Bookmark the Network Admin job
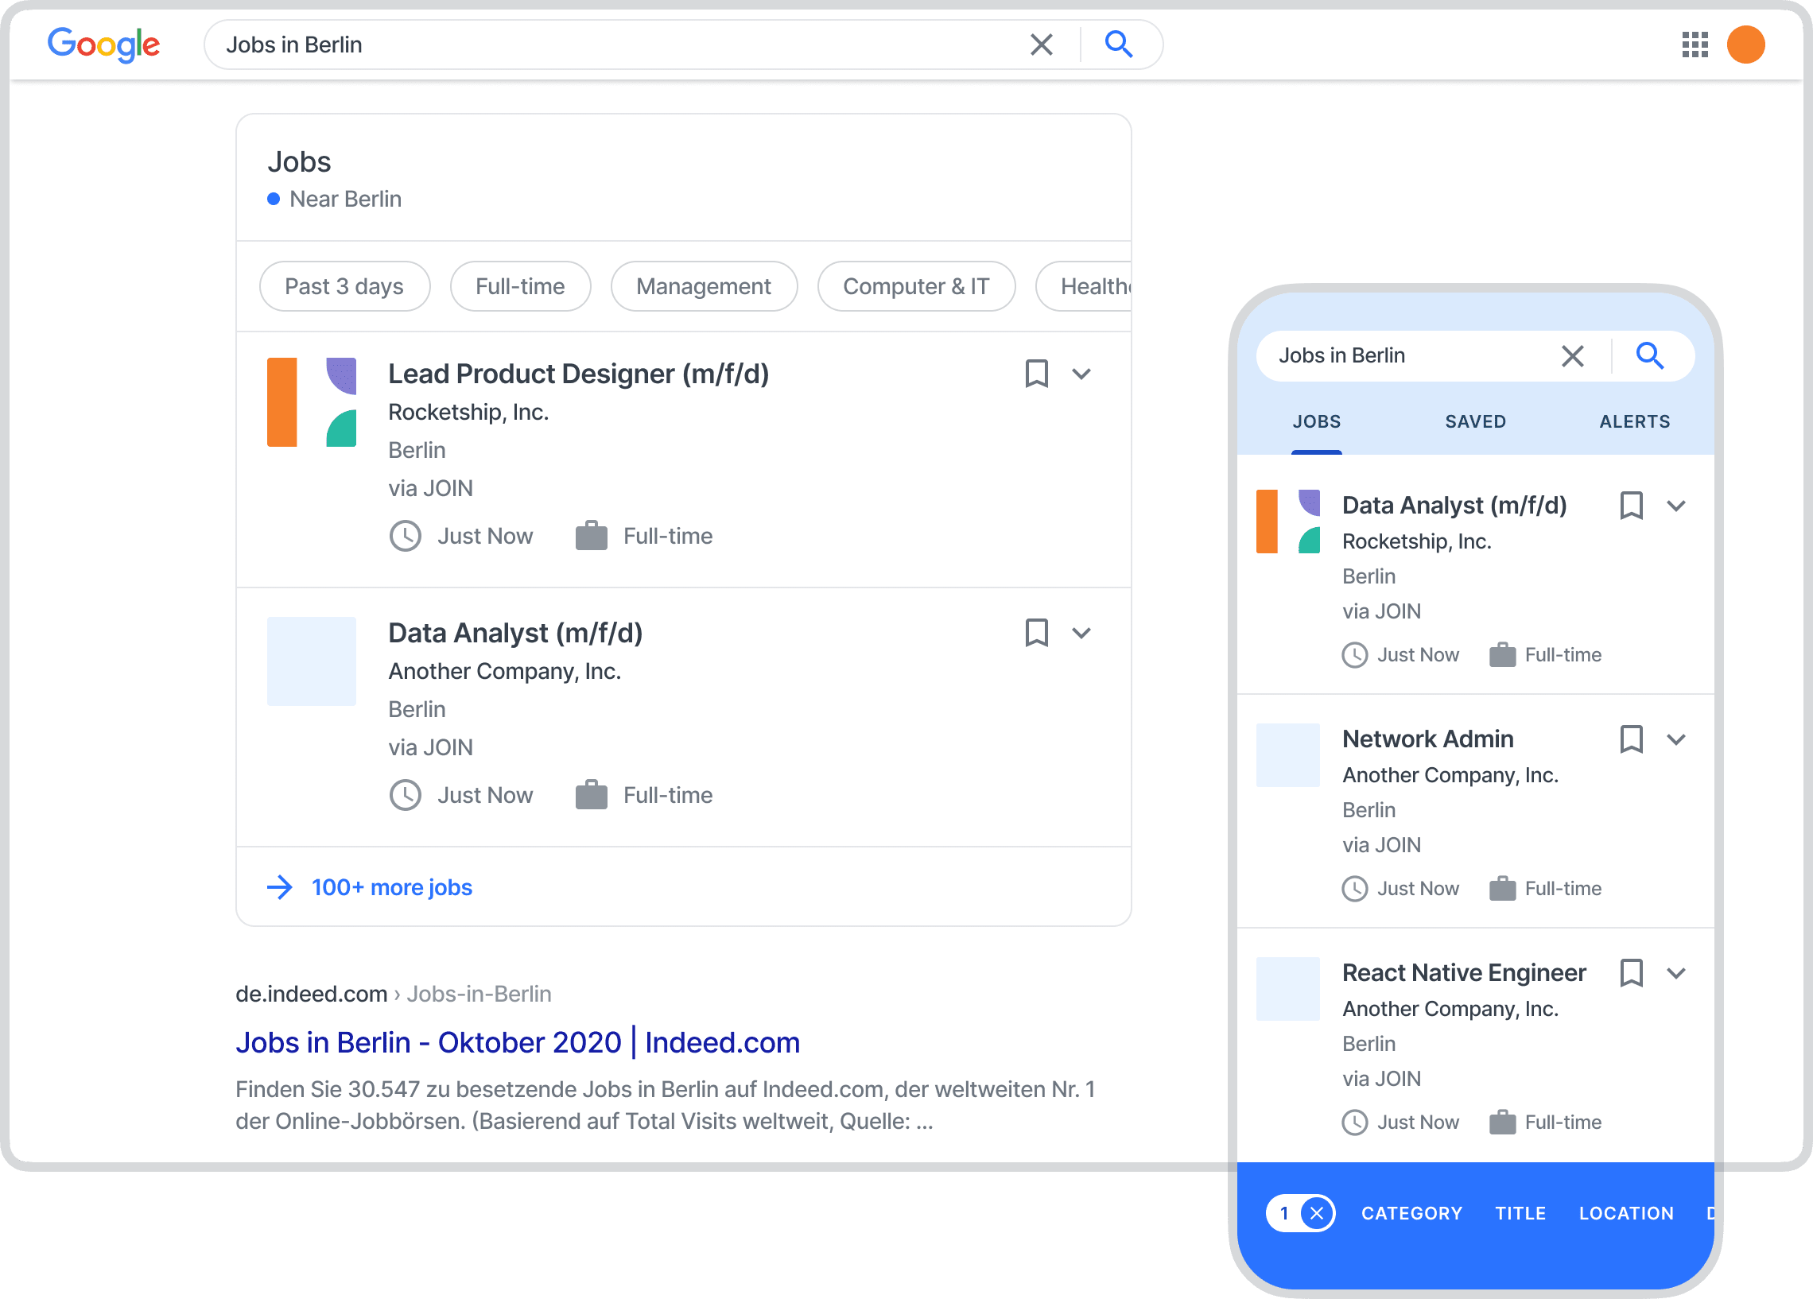Screen dimensions: 1813x1299 coord(1631,739)
